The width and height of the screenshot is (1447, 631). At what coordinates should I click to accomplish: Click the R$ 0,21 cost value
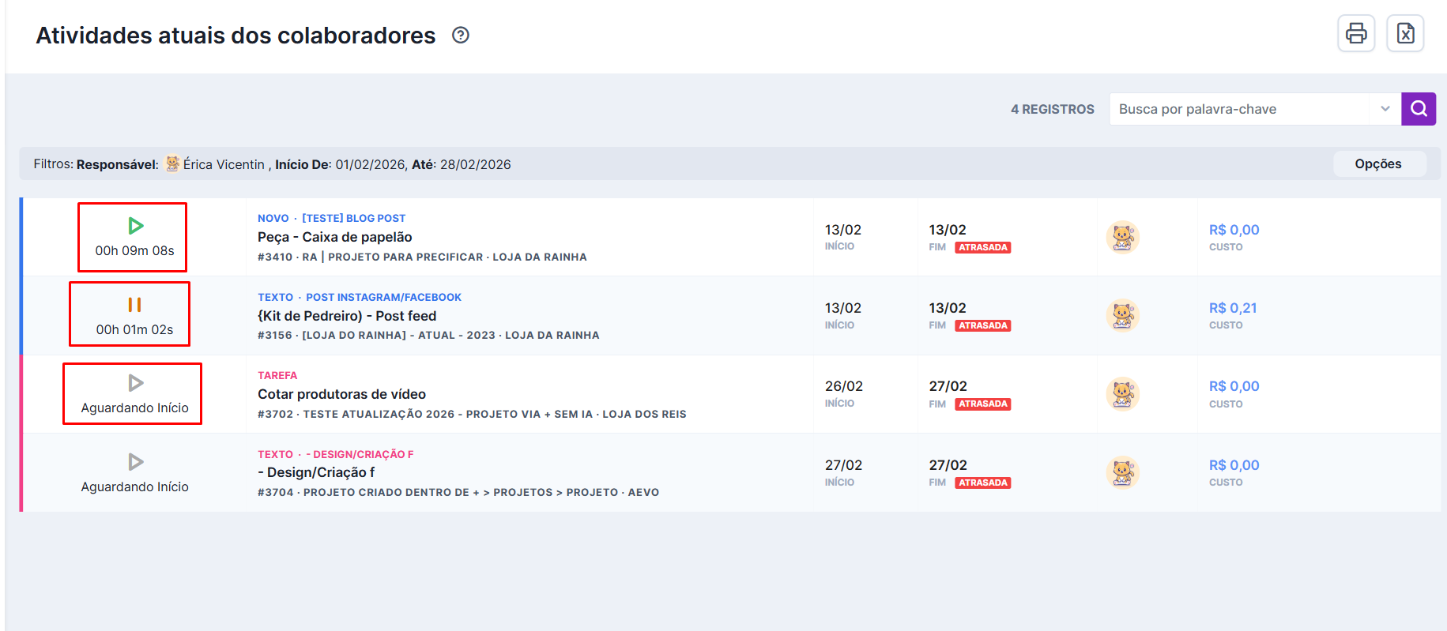[x=1232, y=308]
